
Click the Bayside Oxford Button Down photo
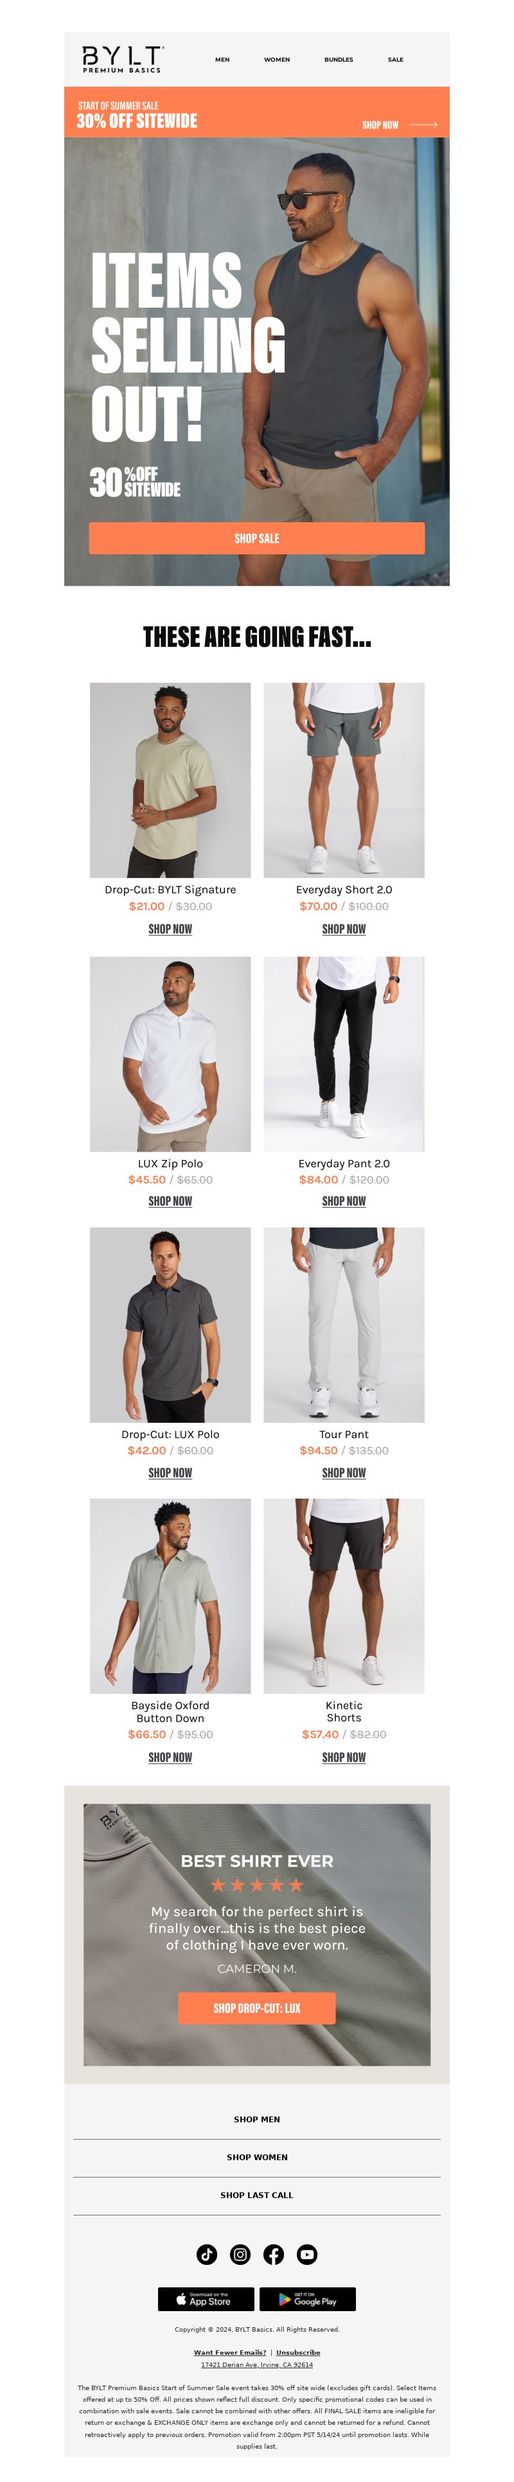point(170,1596)
